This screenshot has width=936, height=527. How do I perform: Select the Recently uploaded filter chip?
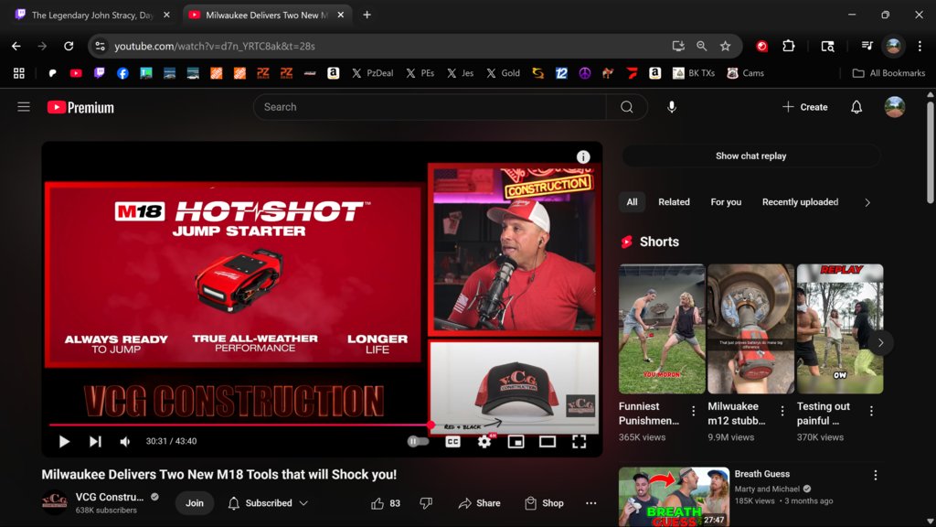point(800,202)
